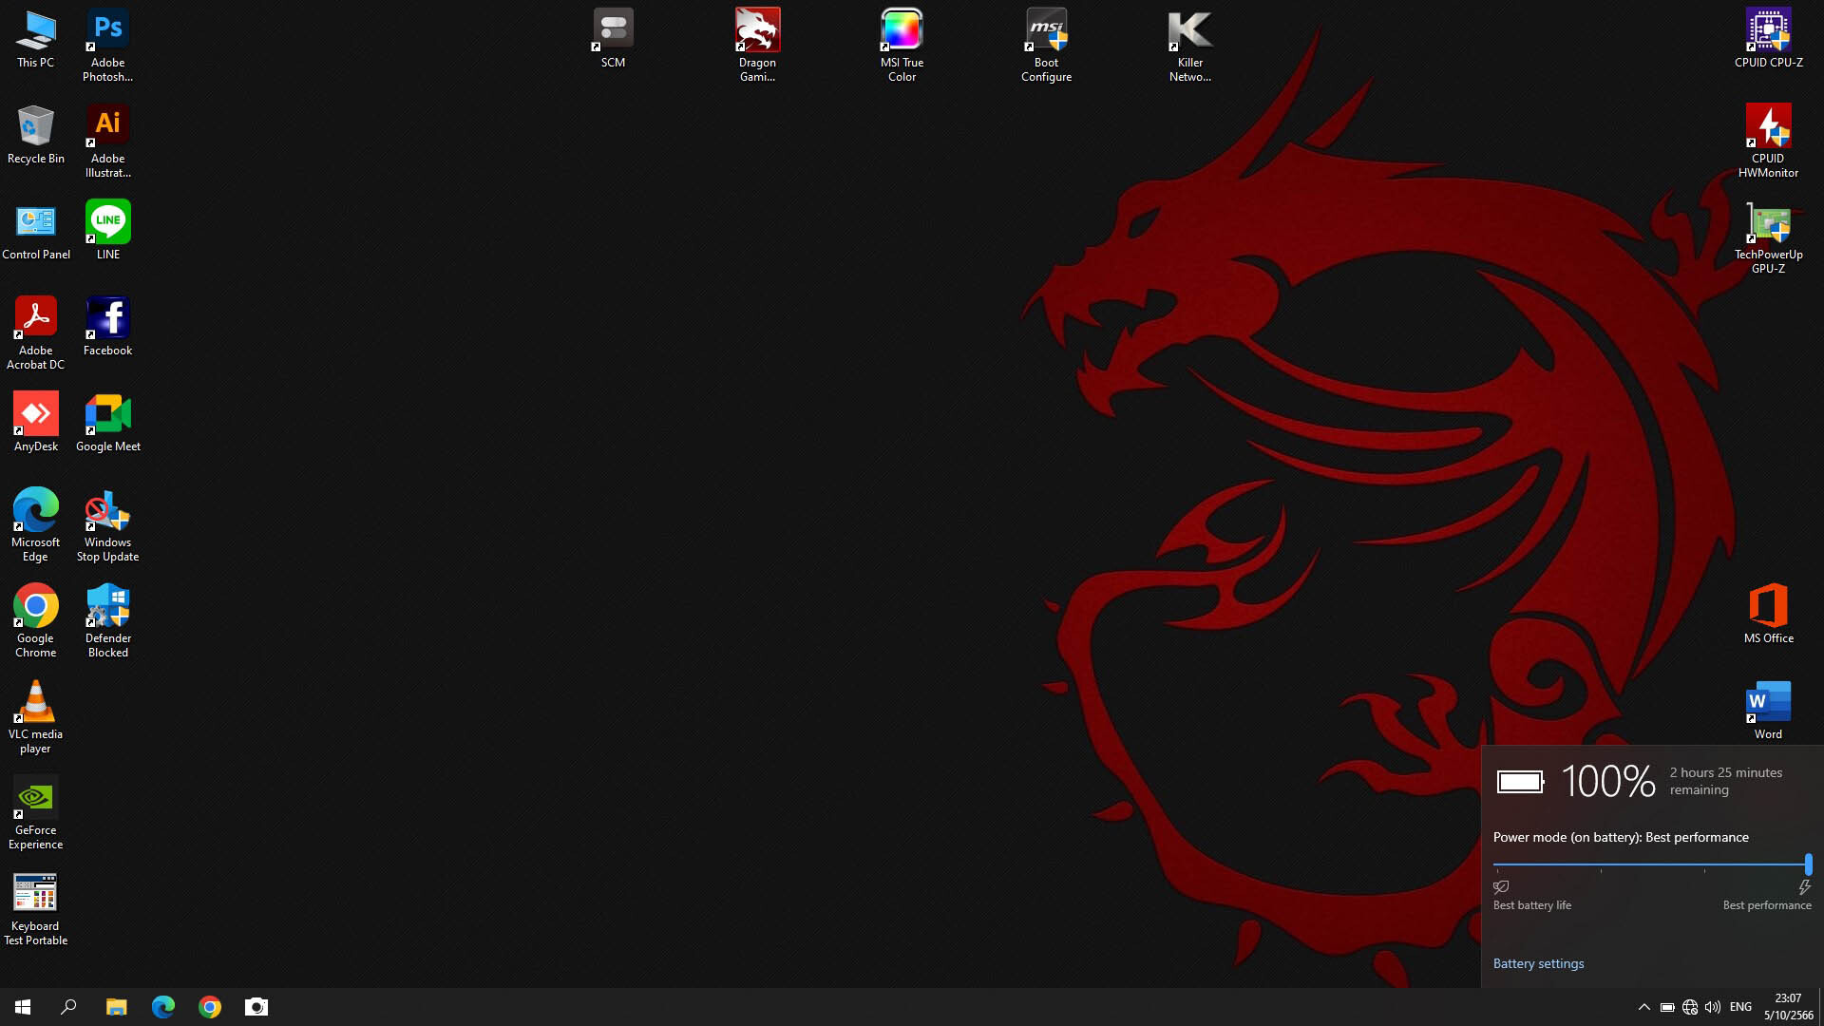Open Boot Configure shortcut

click(1046, 46)
